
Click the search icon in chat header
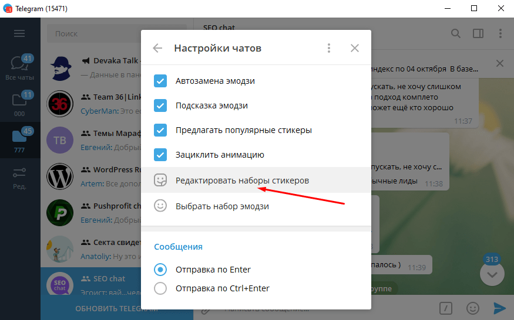click(x=456, y=33)
